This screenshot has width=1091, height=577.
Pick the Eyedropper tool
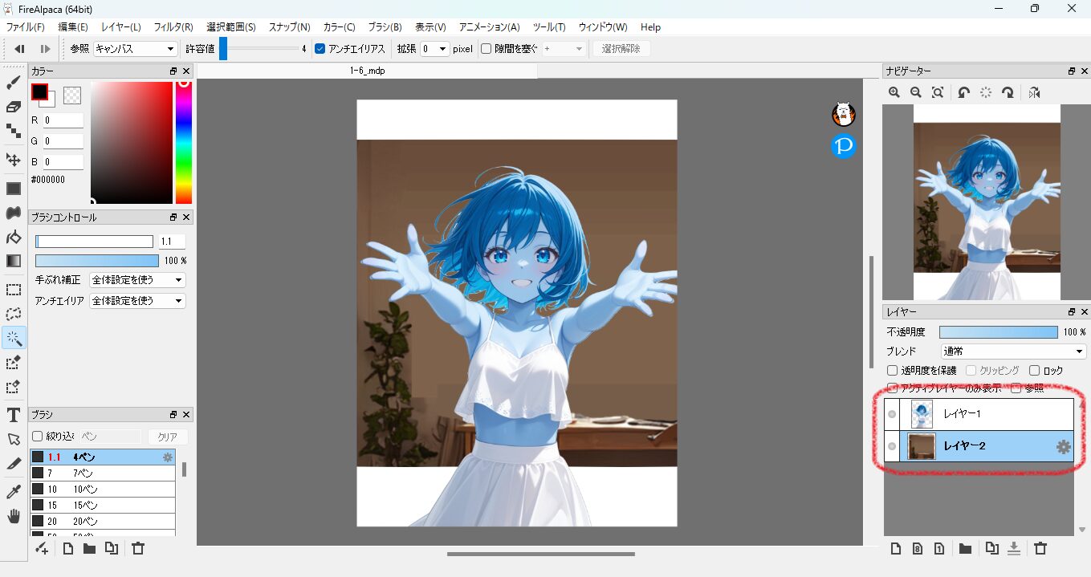coord(14,491)
